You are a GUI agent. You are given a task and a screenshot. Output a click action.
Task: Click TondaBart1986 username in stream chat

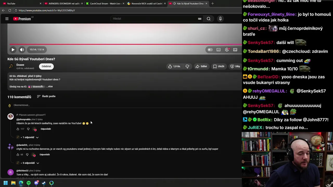263,51
